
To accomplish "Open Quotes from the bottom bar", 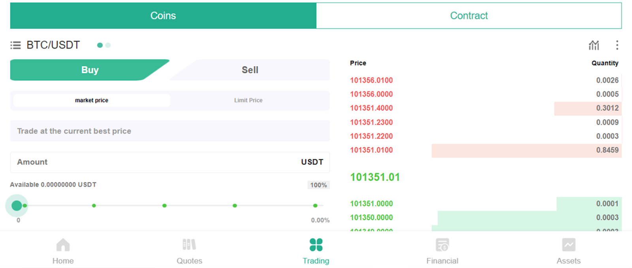I will pyautogui.click(x=189, y=251).
